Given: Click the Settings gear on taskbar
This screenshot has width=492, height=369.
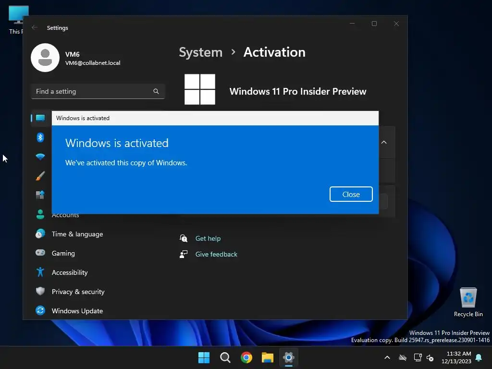Looking at the screenshot, I should (x=288, y=357).
